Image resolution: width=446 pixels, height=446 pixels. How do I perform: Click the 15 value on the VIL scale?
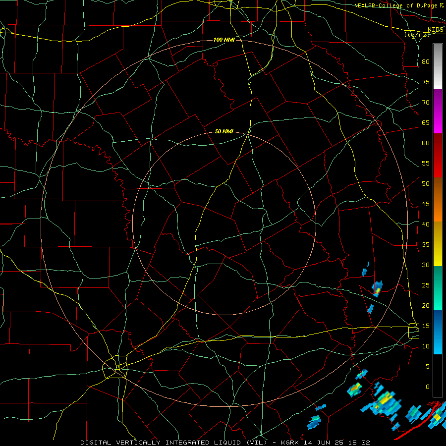[x=426, y=326]
